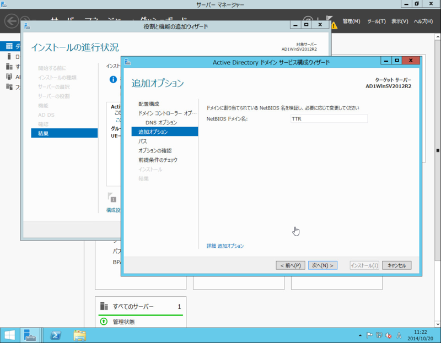Click the NetBIOS ドメイン名 label
The image size is (441, 343).
227,119
